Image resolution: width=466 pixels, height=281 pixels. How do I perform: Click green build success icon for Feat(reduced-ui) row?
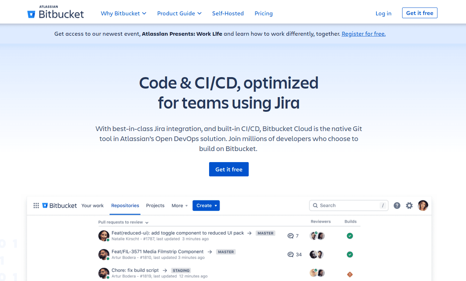pos(350,236)
